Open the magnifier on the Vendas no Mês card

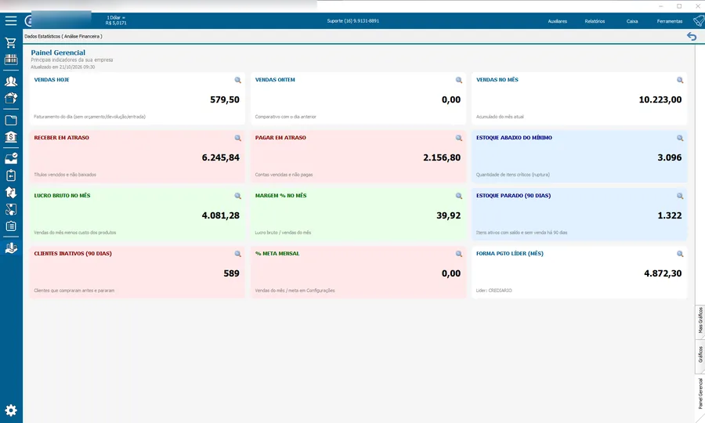pos(680,80)
